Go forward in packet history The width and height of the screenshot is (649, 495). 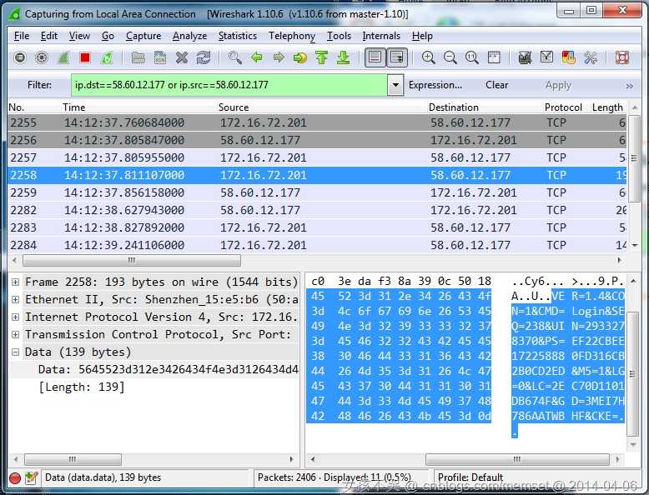click(279, 57)
